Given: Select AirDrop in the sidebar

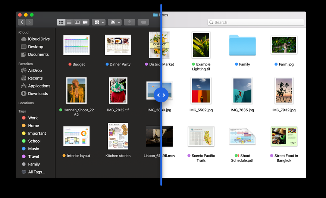Looking at the screenshot, I should coord(35,70).
